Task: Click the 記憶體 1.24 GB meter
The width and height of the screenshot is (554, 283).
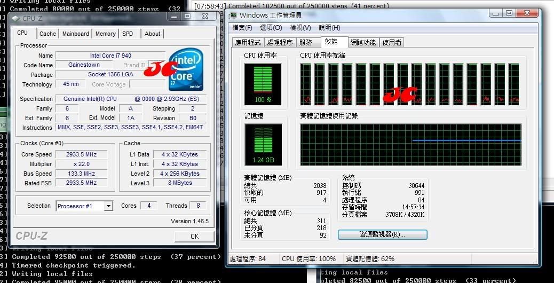Action: [x=263, y=145]
